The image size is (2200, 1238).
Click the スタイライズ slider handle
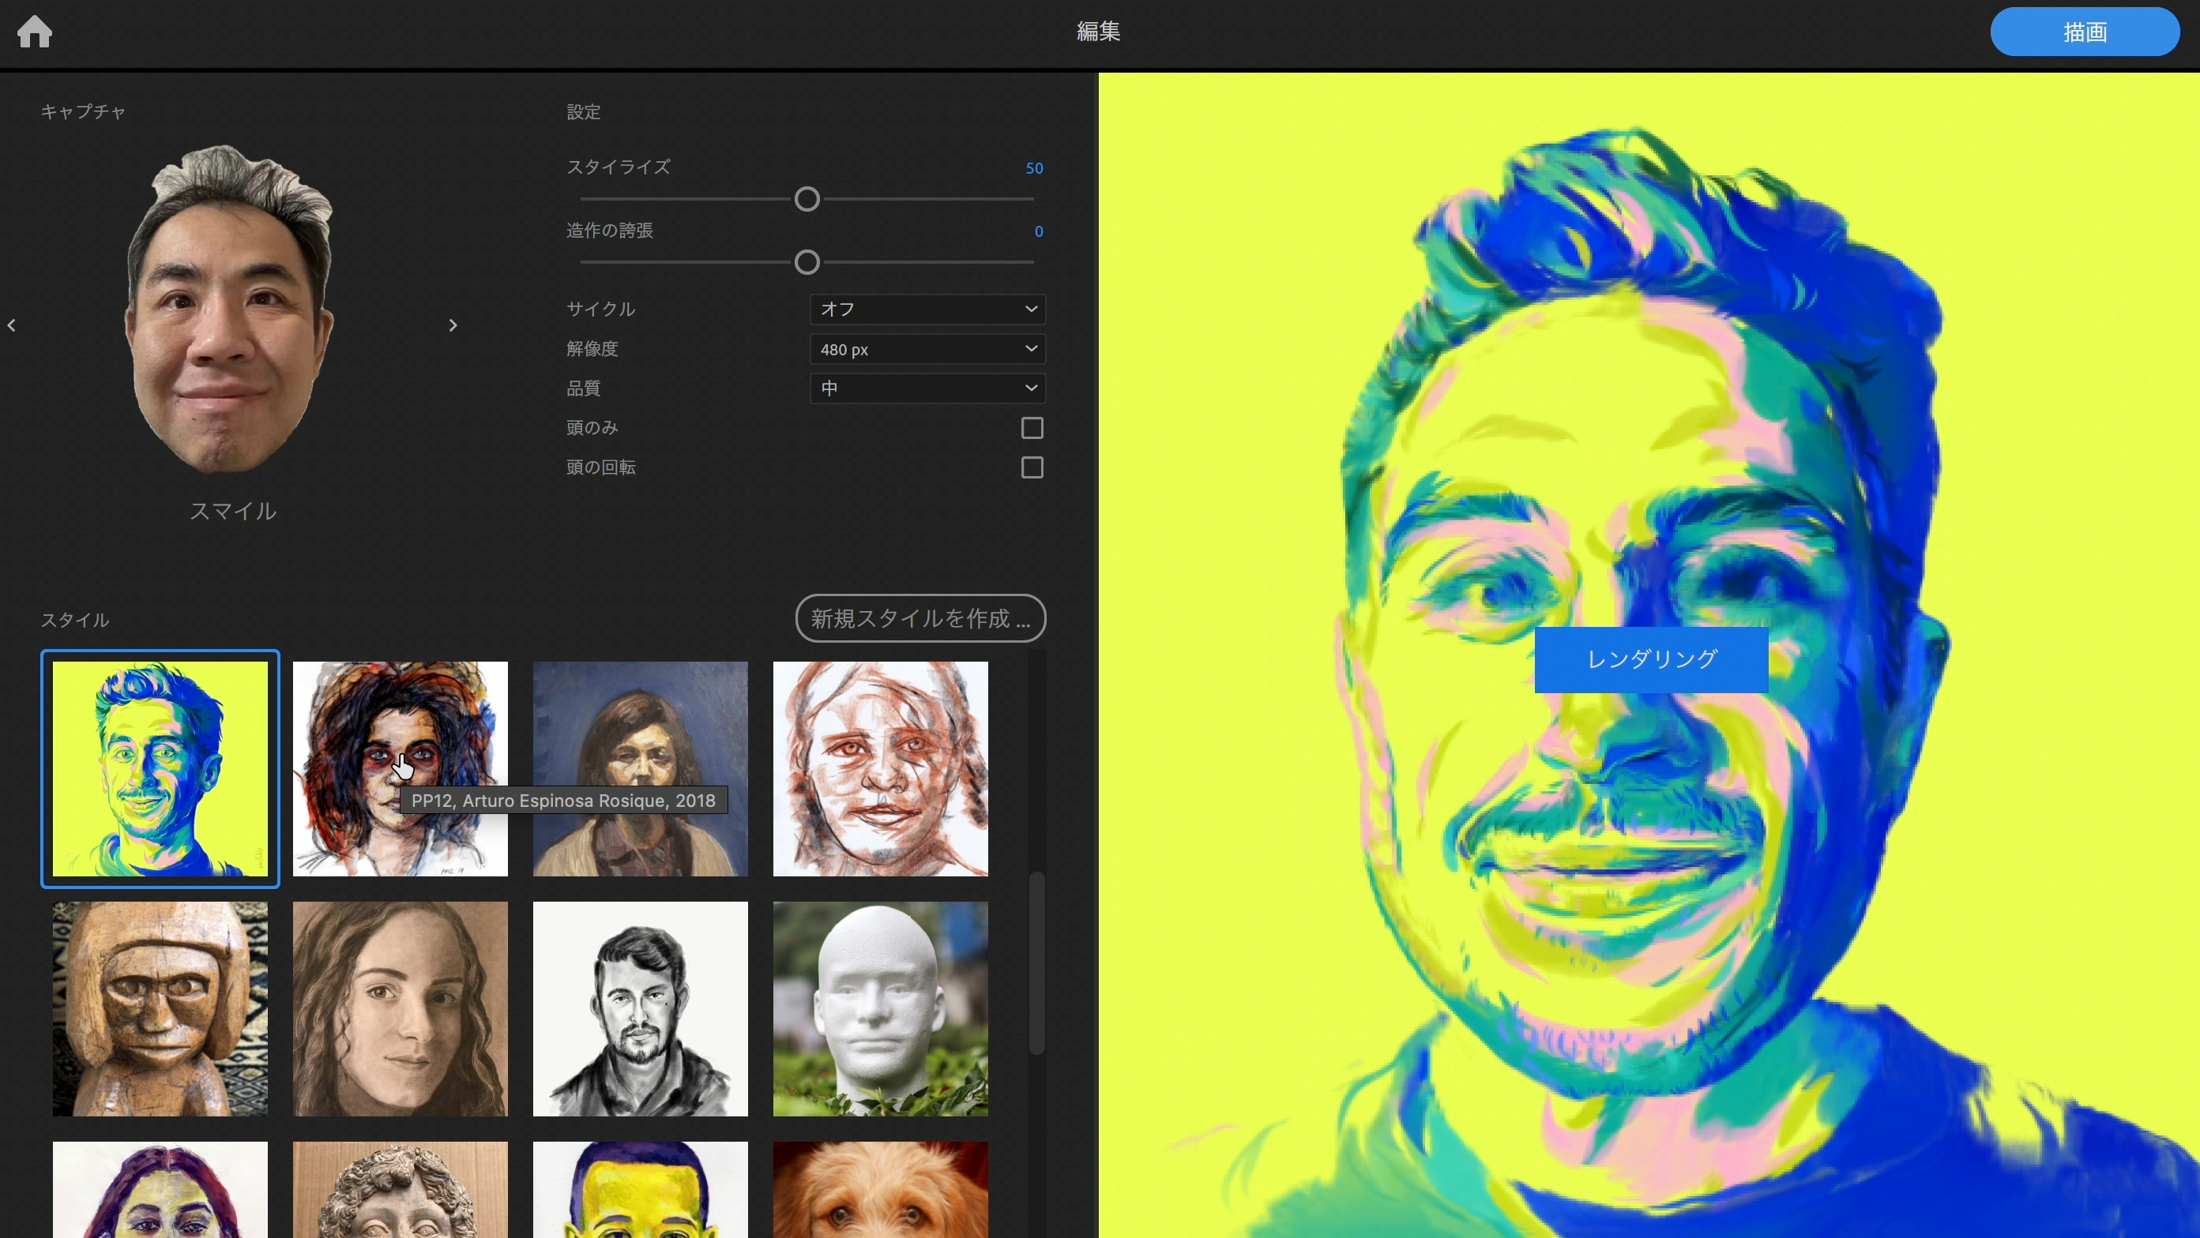(807, 200)
